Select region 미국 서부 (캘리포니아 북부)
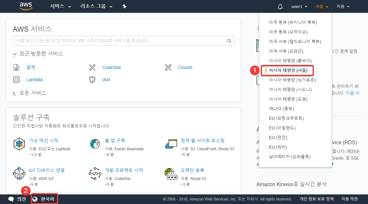The width and height of the screenshot is (368, 204). click(x=295, y=42)
